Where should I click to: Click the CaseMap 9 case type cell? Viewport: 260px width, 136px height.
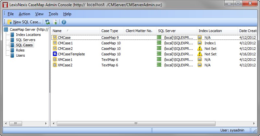click(x=110, y=38)
